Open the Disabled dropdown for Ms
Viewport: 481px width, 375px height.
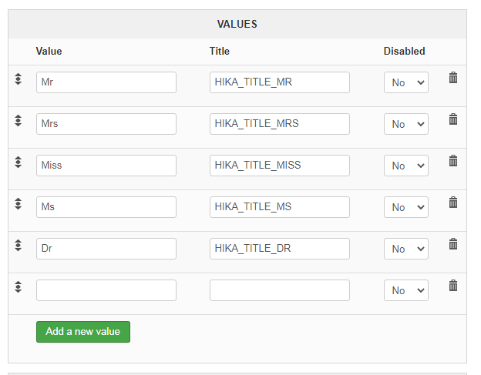pos(406,207)
